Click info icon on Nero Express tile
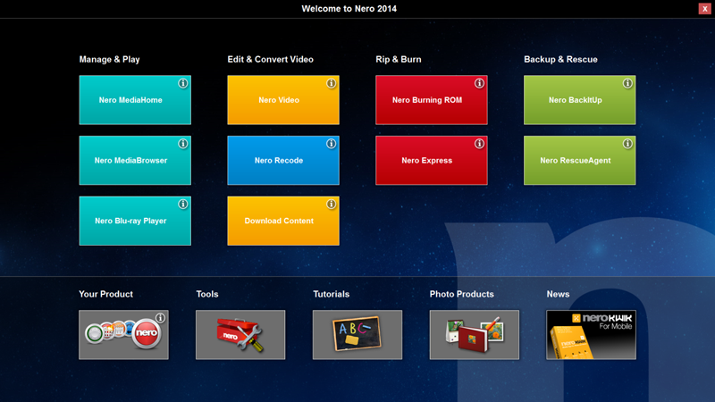The height and width of the screenshot is (402, 715). [479, 144]
